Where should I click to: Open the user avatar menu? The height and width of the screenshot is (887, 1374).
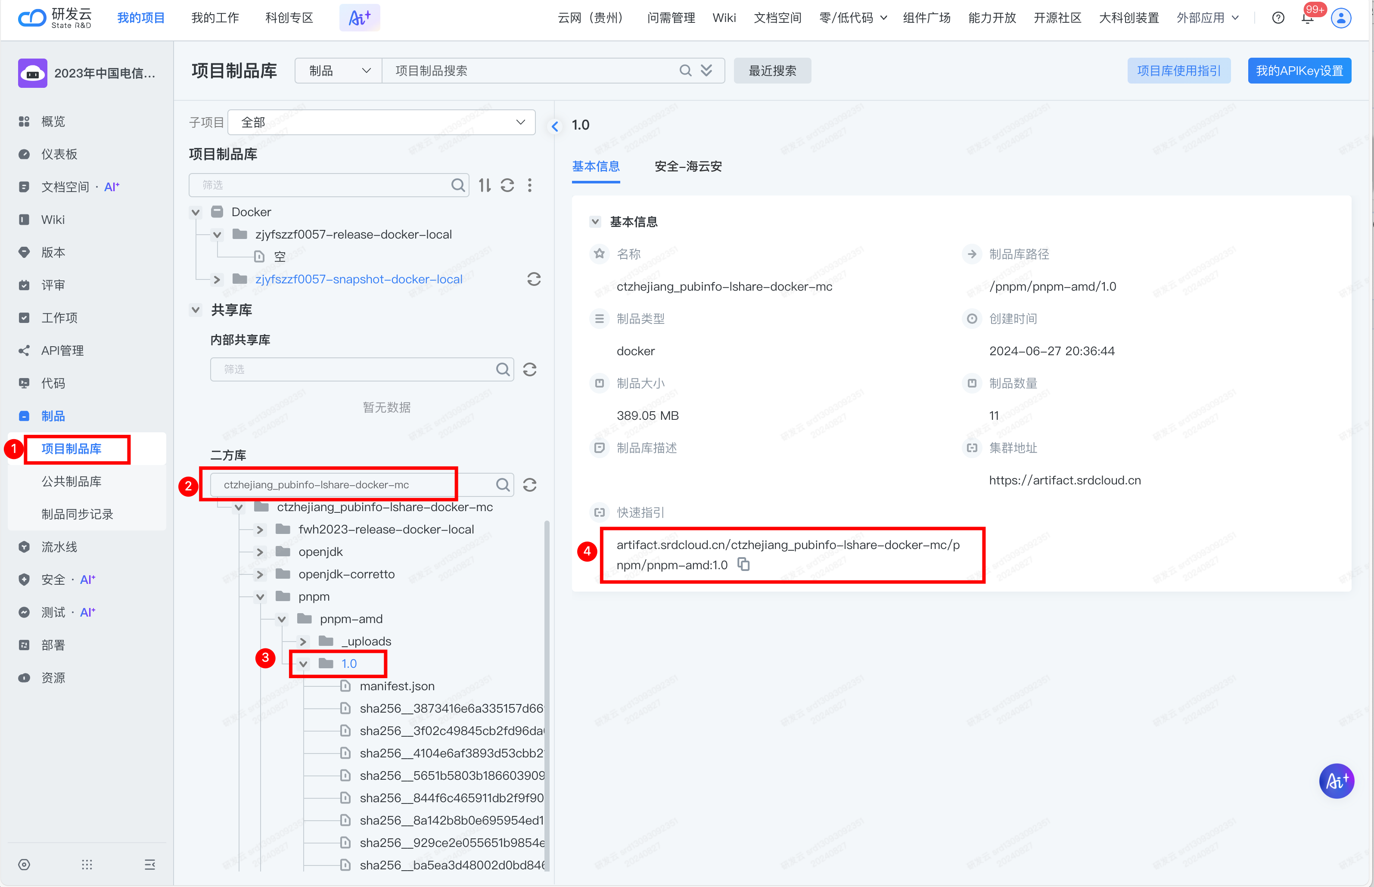click(1341, 18)
